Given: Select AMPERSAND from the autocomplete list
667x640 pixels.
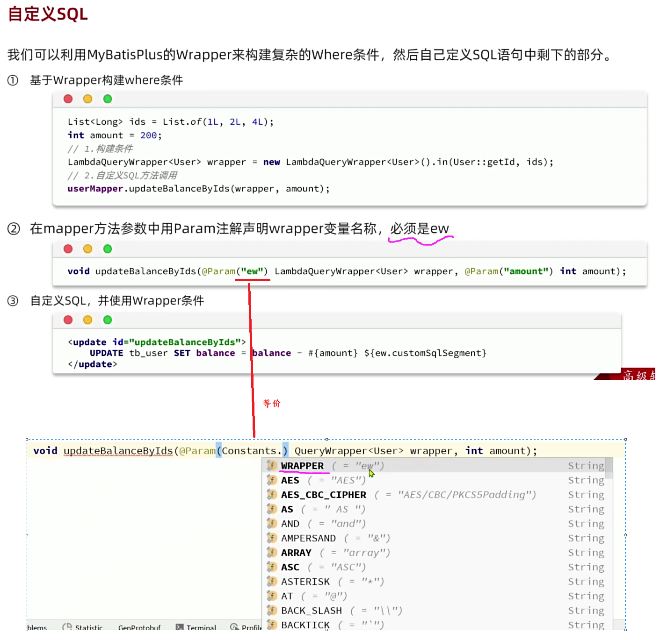Looking at the screenshot, I should pyautogui.click(x=437, y=538).
